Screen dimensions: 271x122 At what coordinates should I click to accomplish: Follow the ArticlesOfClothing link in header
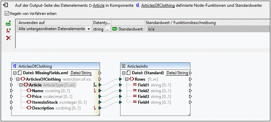[x=158, y=5]
